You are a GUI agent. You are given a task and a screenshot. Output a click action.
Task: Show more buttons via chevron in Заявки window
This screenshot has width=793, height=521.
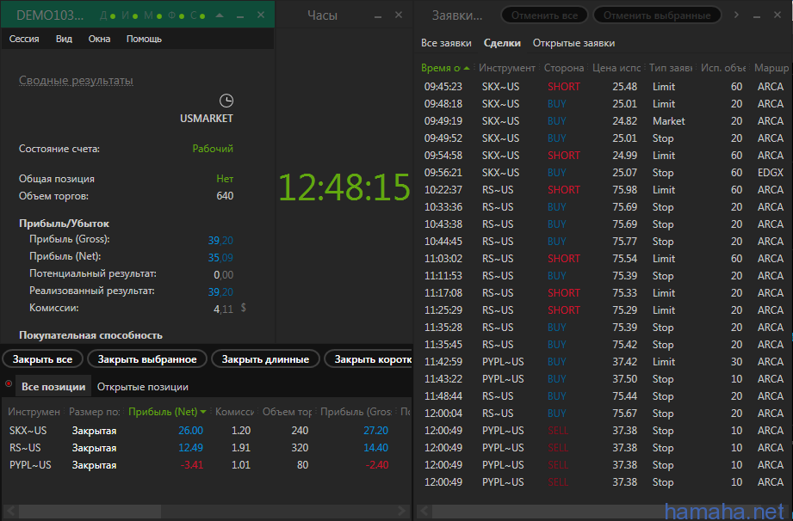click(736, 15)
